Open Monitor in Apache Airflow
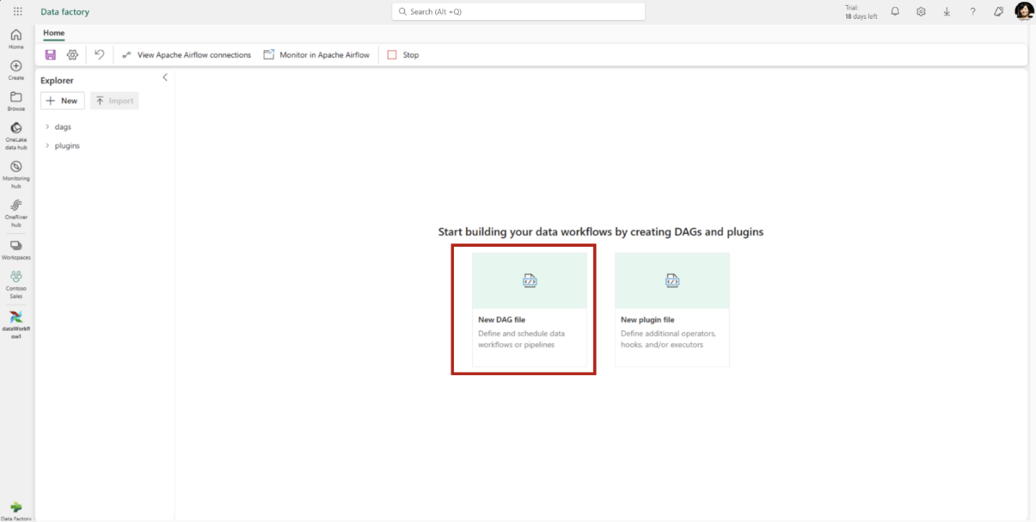This screenshot has width=1036, height=522. (316, 55)
